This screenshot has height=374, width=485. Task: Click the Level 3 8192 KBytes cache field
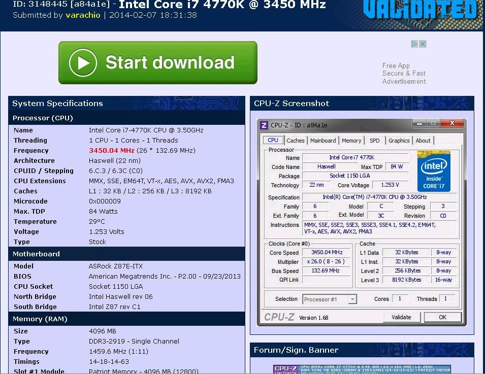point(406,280)
